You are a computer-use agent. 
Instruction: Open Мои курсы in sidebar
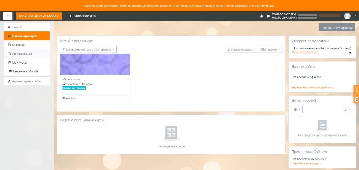27,62
